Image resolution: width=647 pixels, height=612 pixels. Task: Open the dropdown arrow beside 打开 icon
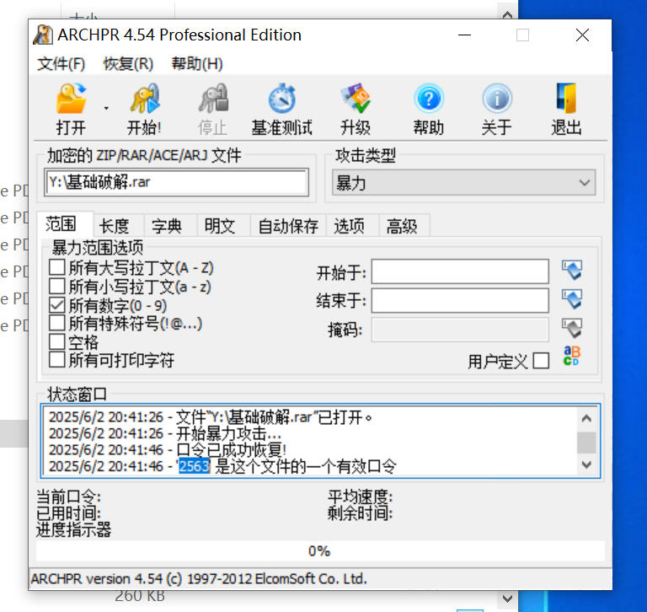[x=106, y=108]
